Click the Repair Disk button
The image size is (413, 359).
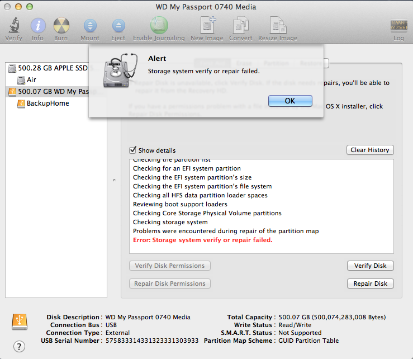370,284
